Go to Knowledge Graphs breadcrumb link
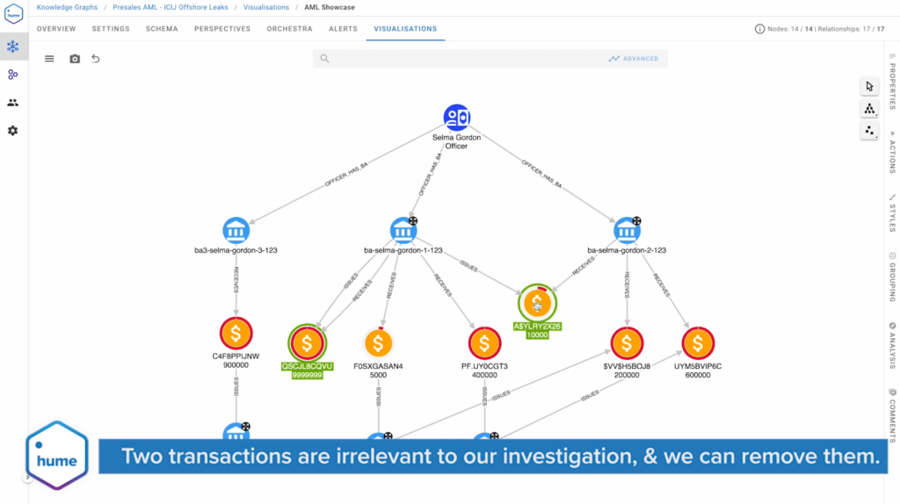900x504 pixels. (67, 7)
